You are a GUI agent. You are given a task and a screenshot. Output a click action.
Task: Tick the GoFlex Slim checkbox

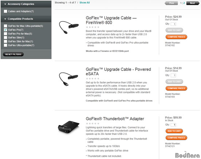coord(5,37)
